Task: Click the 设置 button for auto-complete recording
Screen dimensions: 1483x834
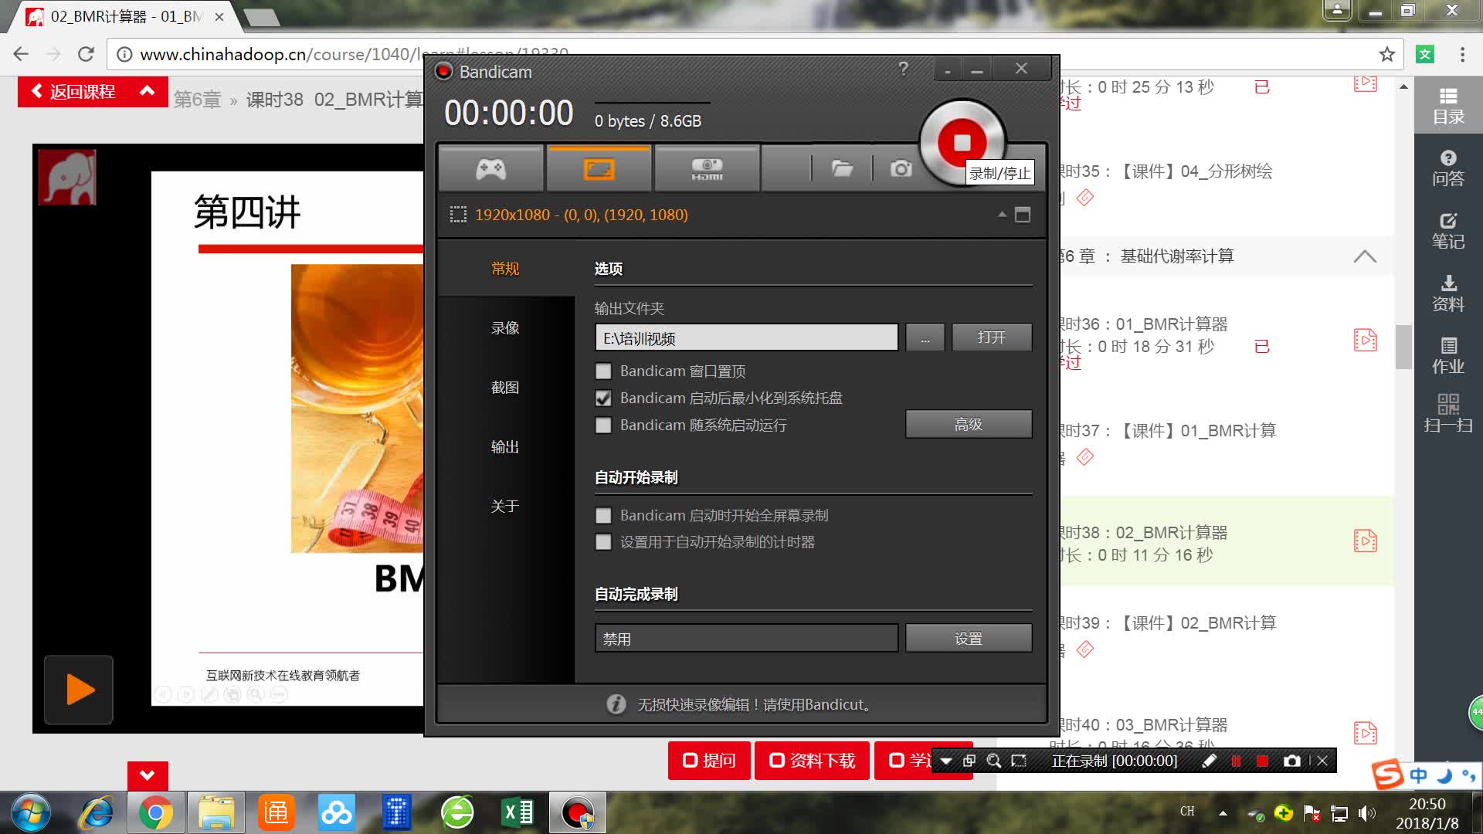Action: pyautogui.click(x=969, y=639)
